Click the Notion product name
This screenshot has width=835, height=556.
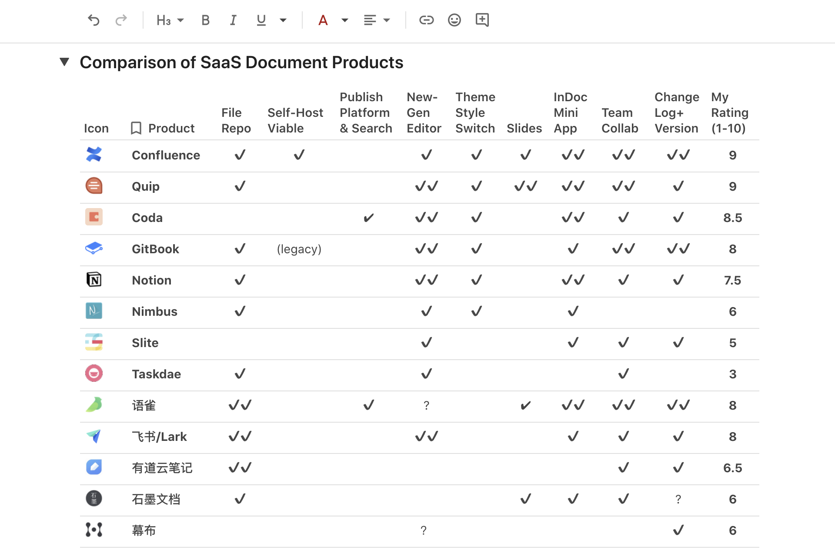point(151,280)
